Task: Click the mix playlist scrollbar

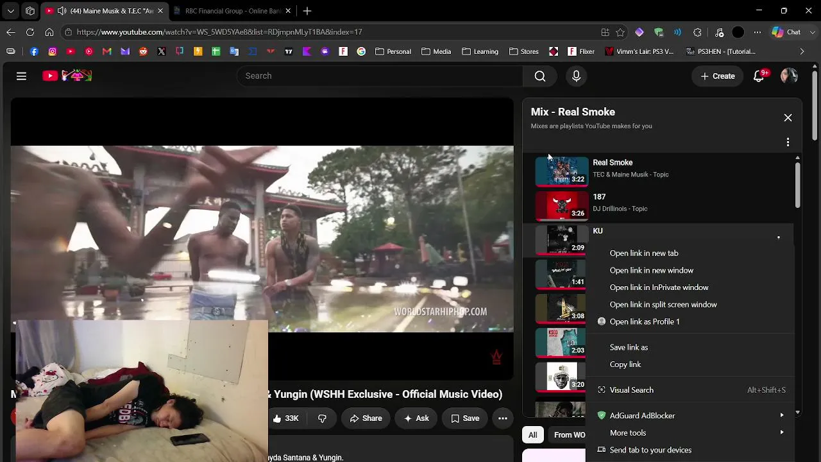Action: pyautogui.click(x=797, y=186)
